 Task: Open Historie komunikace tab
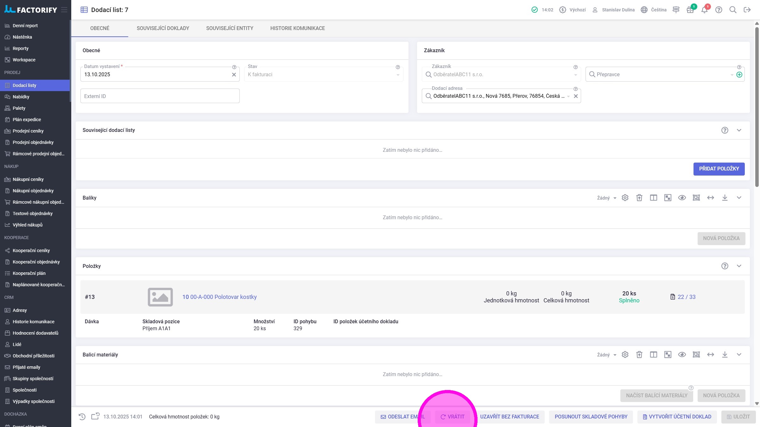(297, 28)
